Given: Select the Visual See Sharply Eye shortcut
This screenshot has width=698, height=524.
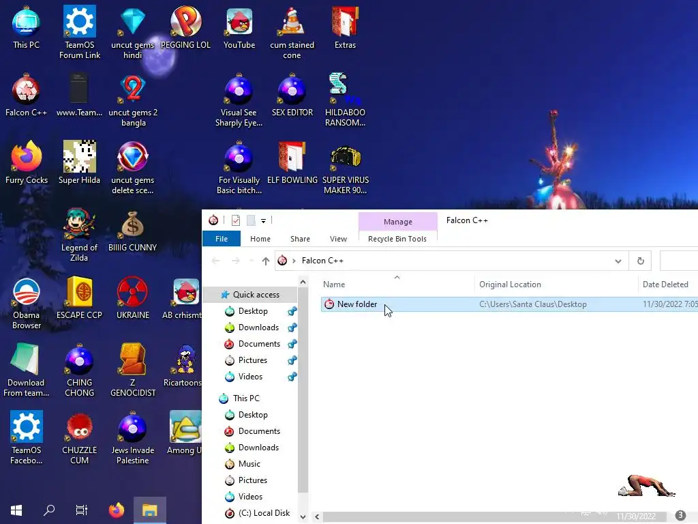Looking at the screenshot, I should [x=239, y=101].
